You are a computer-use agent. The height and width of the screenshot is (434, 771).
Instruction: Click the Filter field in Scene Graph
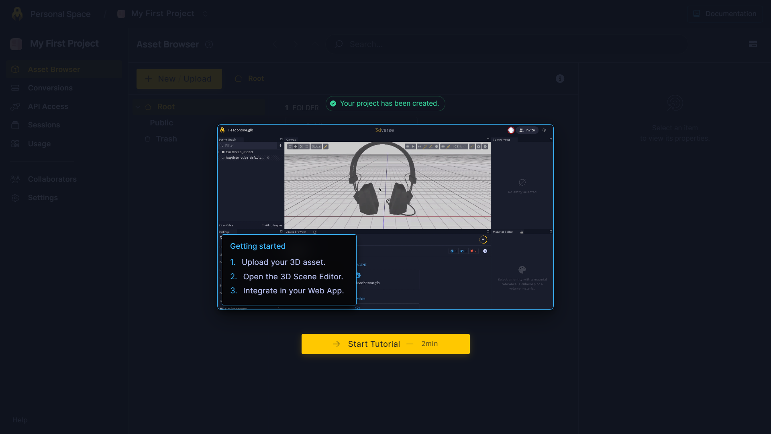tap(248, 145)
